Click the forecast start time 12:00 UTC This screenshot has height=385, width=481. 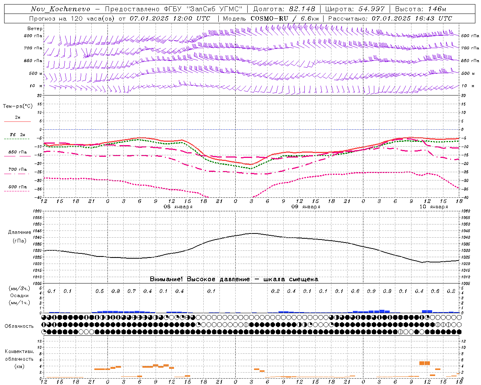(192, 18)
